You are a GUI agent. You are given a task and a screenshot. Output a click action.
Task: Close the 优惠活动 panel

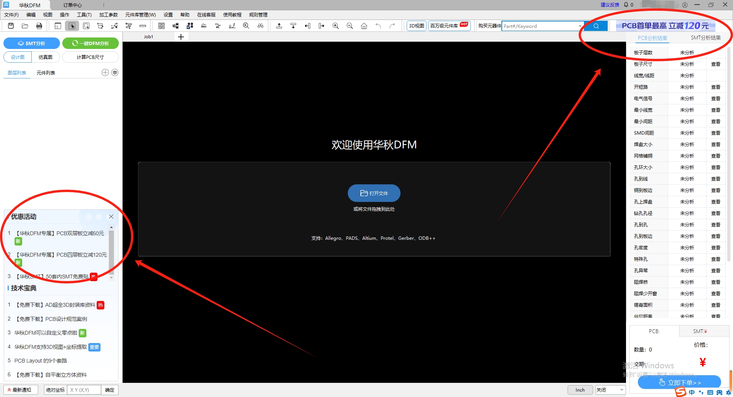click(111, 216)
